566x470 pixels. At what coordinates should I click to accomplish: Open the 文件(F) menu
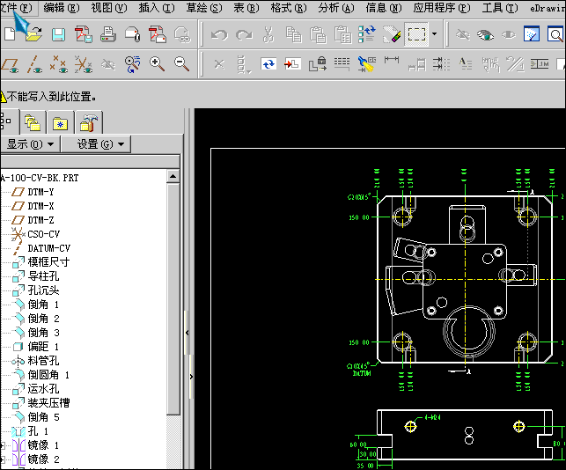click(17, 8)
